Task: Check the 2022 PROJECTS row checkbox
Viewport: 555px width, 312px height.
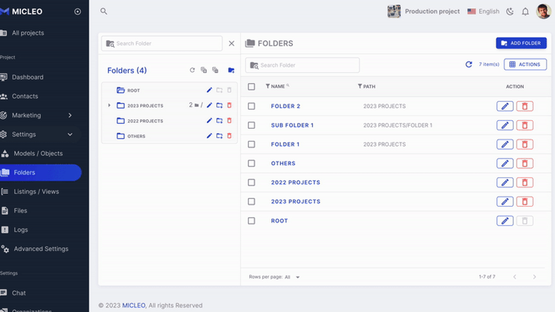Action: (252, 183)
